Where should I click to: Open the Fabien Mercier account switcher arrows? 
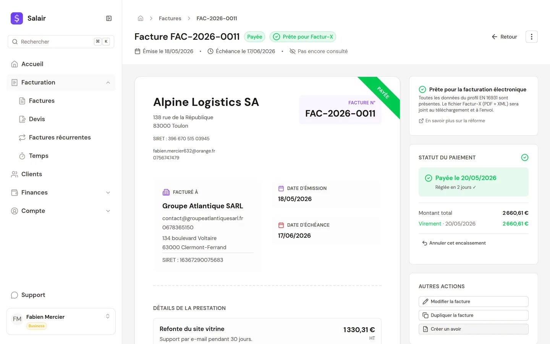click(108, 316)
